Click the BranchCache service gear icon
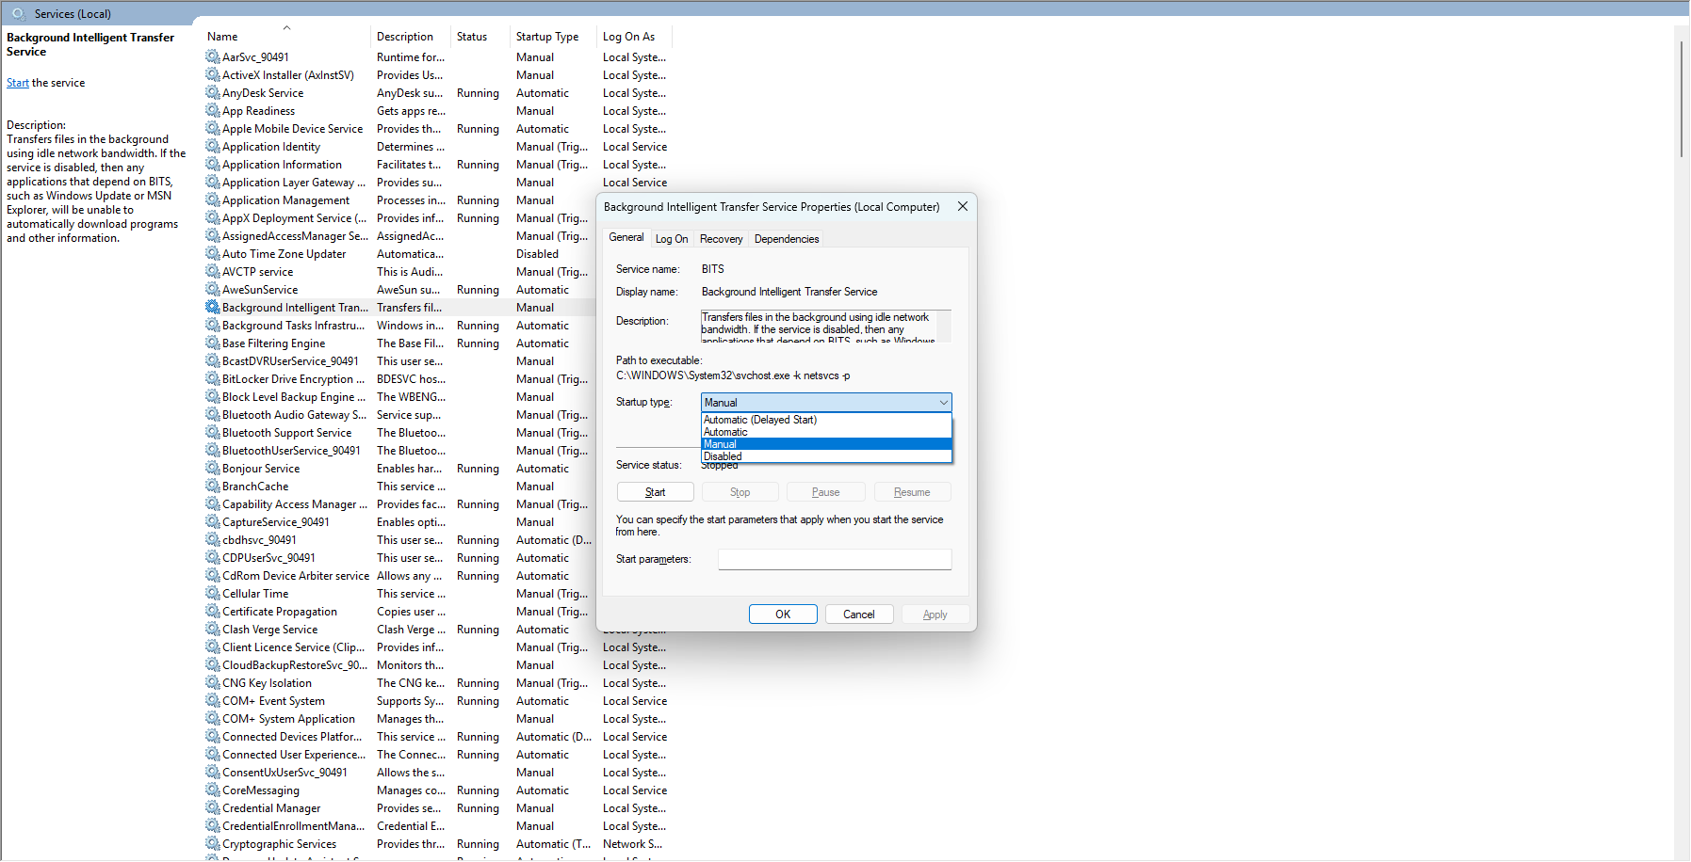This screenshot has width=1691, height=862. 212,487
